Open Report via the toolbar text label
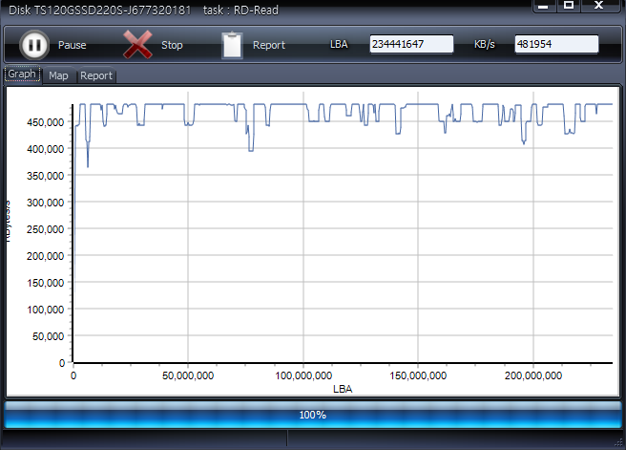Viewport: 626px width, 450px height. (x=268, y=45)
